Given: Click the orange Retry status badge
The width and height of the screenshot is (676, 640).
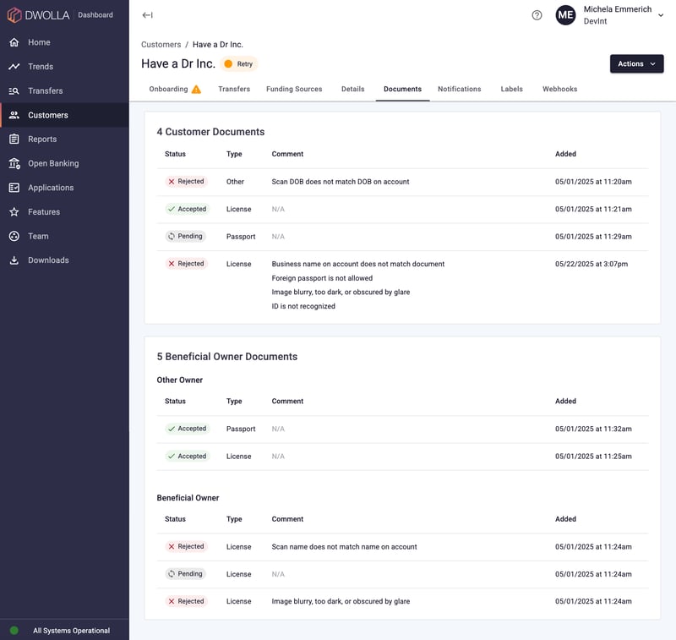Looking at the screenshot, I should click(x=238, y=64).
